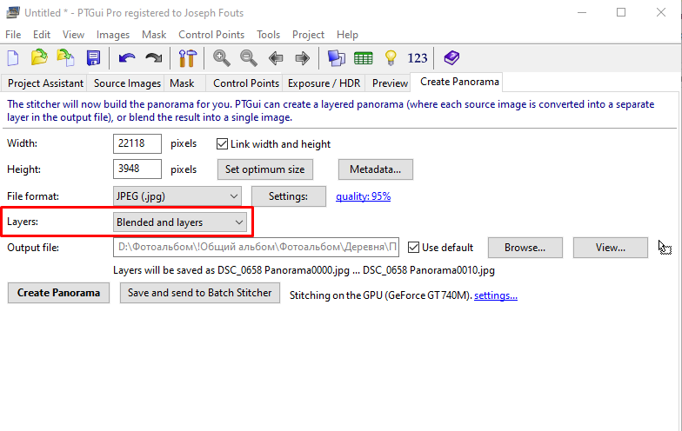The image size is (682, 431).
Task: Open the Panorama Editor window icon
Action: point(336,57)
